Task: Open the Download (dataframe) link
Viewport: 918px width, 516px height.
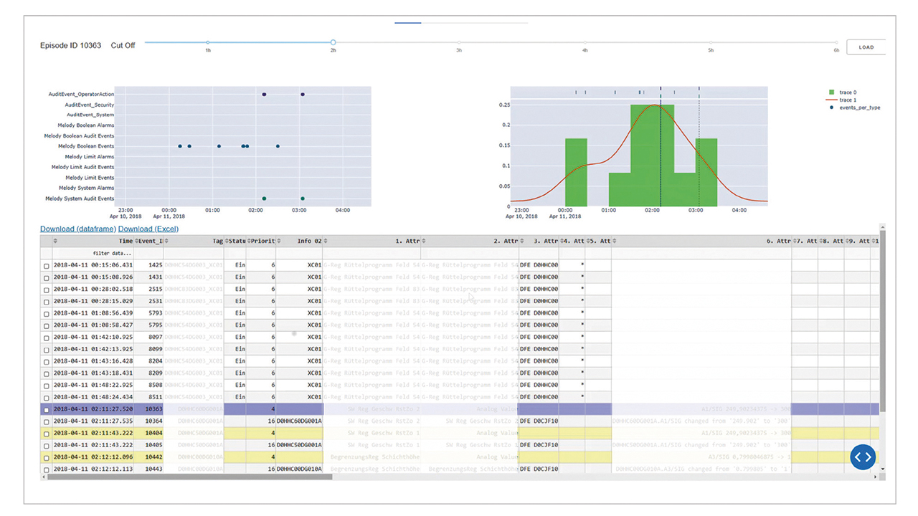Action: 78,229
